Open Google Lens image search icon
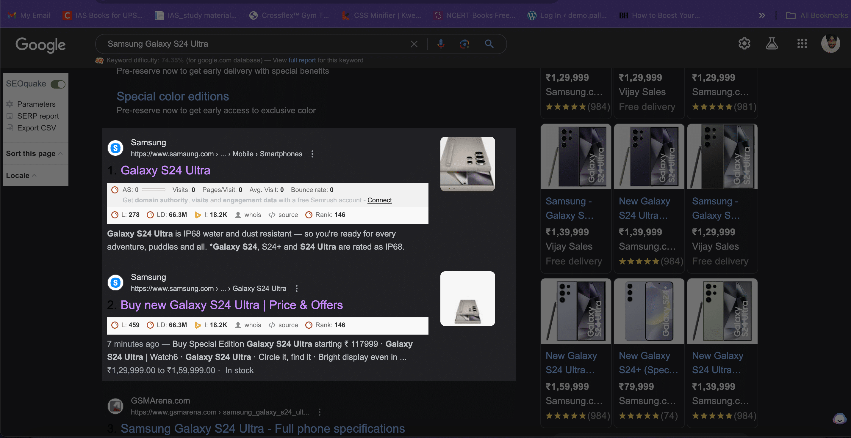 click(x=464, y=44)
